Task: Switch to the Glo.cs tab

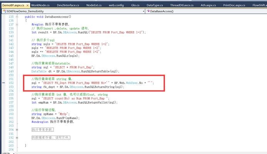Action: tap(135, 5)
